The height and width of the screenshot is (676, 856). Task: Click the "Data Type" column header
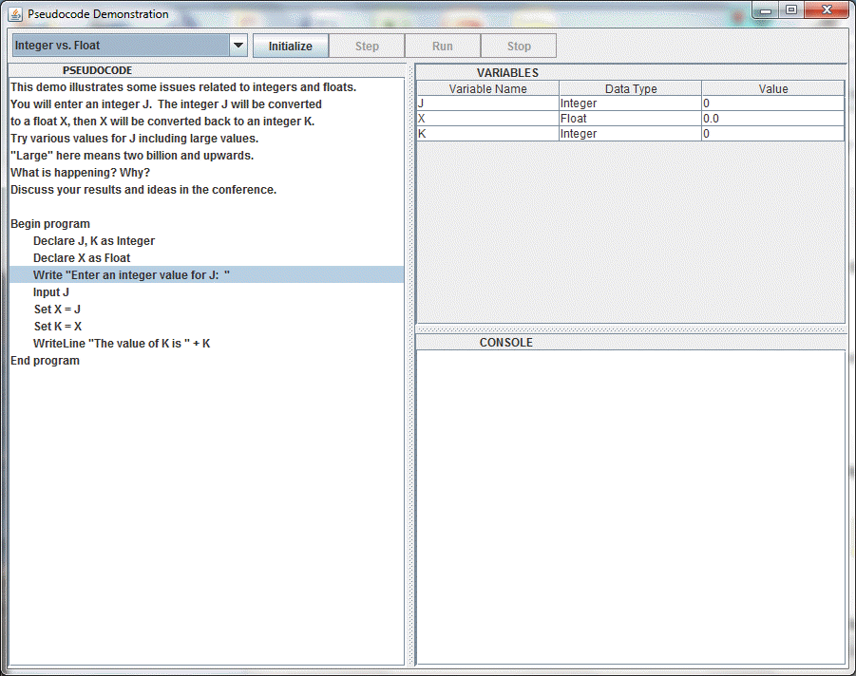[x=630, y=88]
